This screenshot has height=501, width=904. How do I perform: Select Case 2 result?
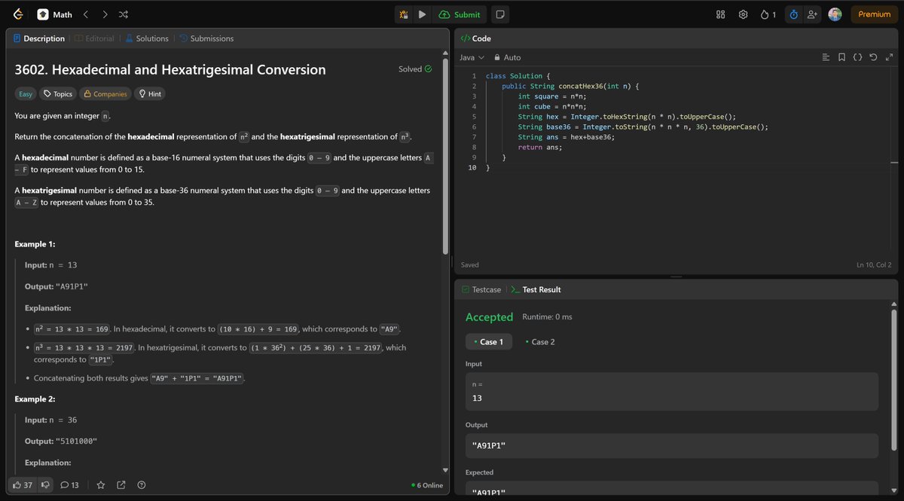pyautogui.click(x=540, y=342)
